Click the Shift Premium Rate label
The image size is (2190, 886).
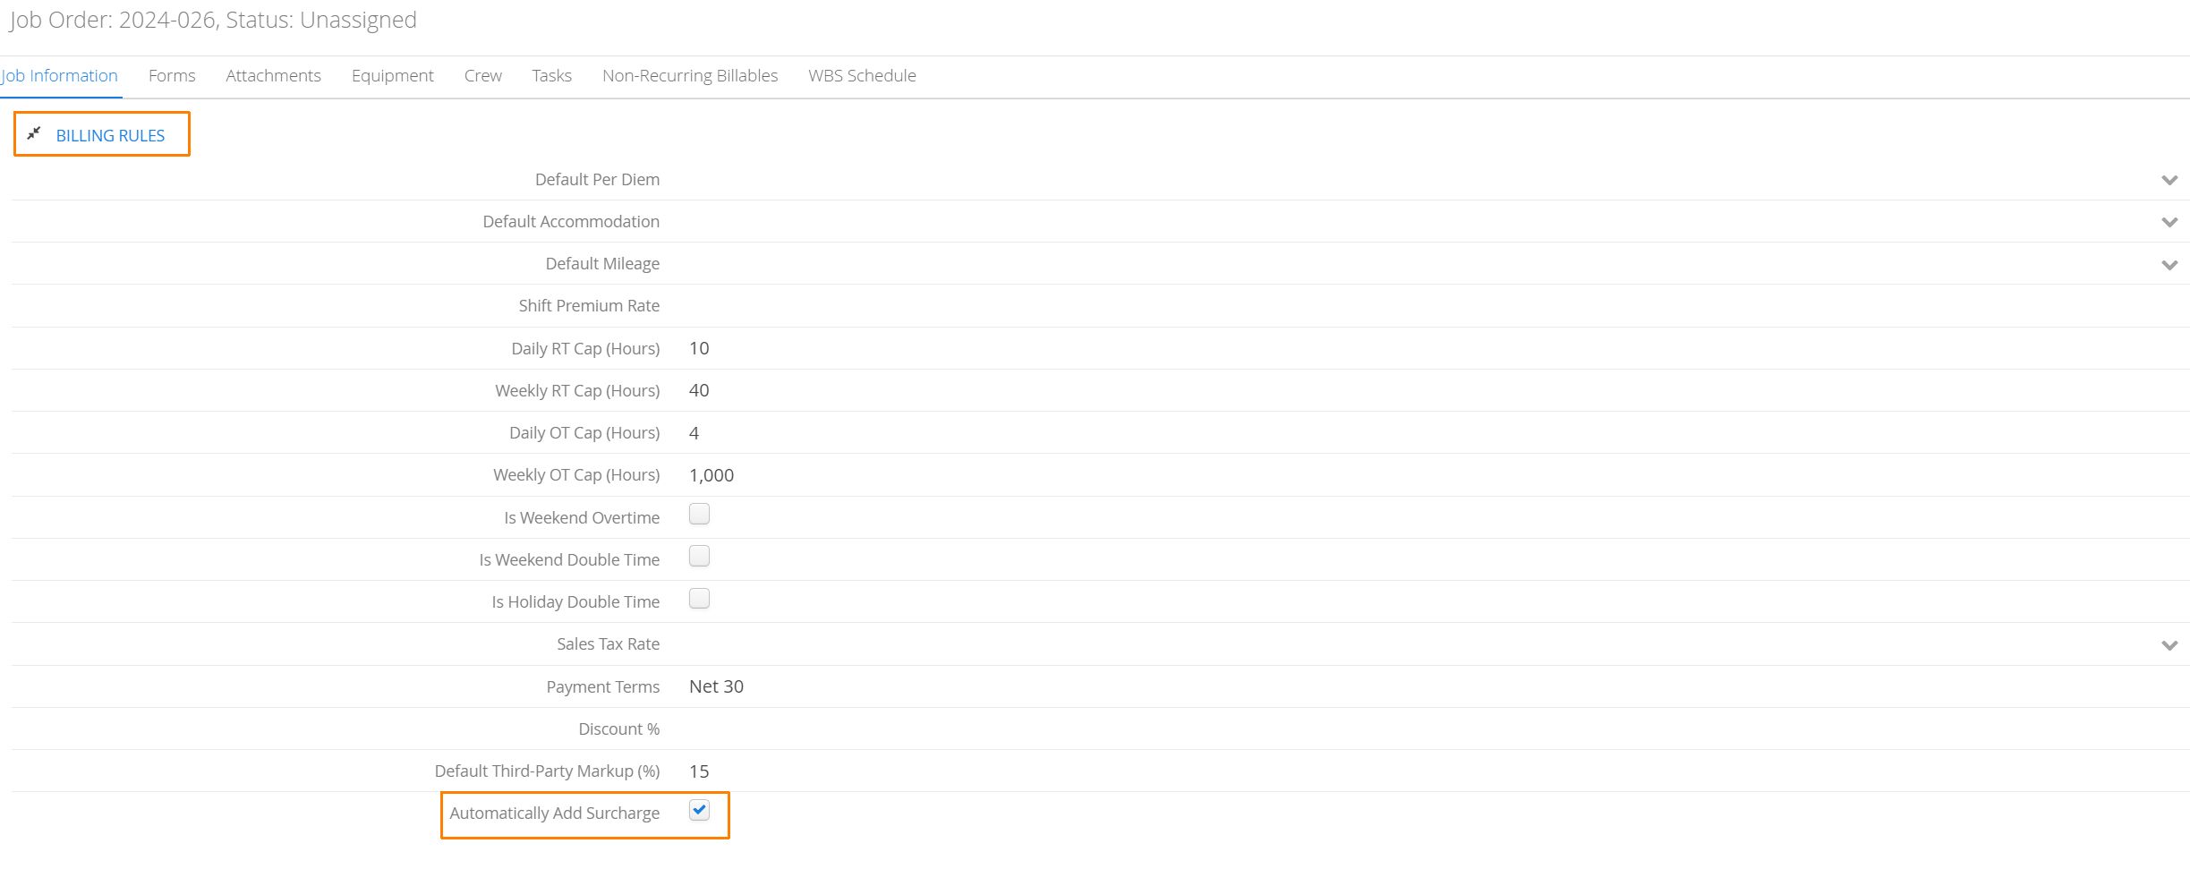click(x=589, y=306)
